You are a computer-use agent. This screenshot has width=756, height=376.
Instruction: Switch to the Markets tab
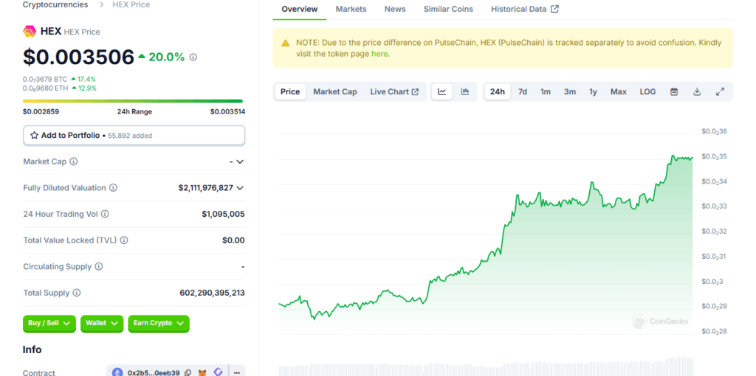[351, 9]
